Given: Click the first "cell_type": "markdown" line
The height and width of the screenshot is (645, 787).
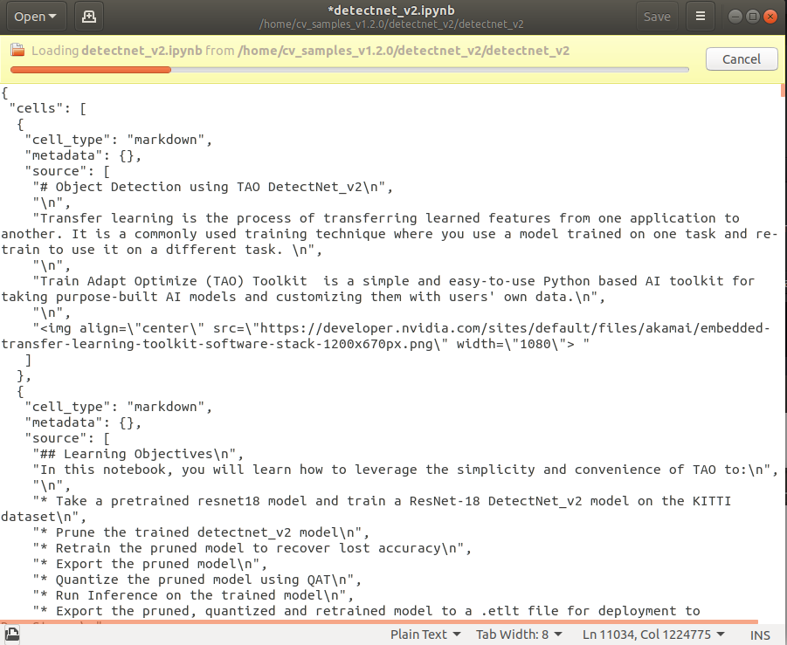Looking at the screenshot, I should point(119,140).
